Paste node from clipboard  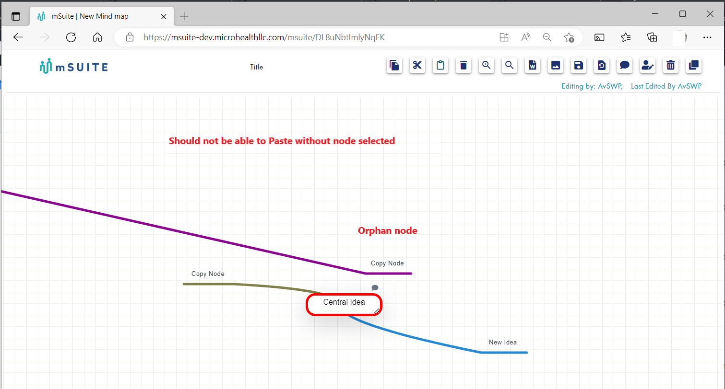click(x=440, y=66)
